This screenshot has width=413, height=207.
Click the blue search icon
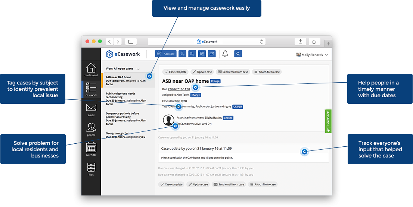point(238,54)
